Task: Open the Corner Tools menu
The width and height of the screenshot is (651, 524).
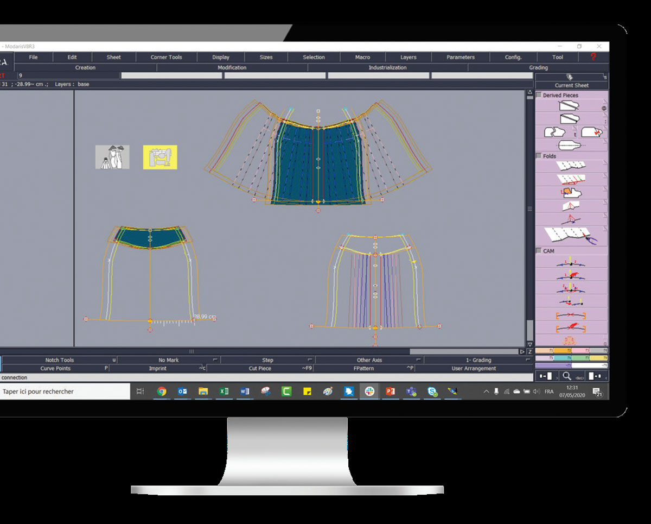Action: coord(166,57)
